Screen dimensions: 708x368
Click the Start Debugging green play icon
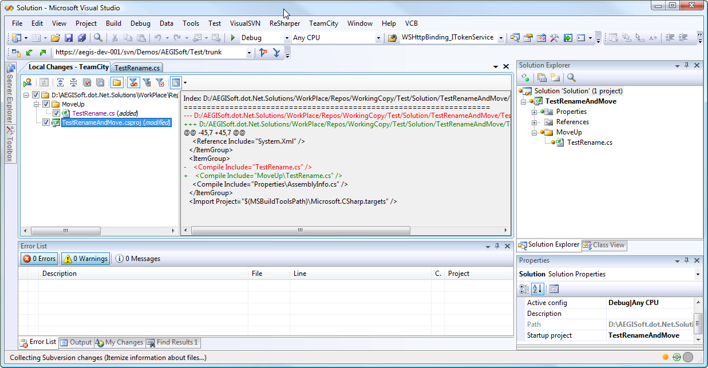(x=233, y=38)
